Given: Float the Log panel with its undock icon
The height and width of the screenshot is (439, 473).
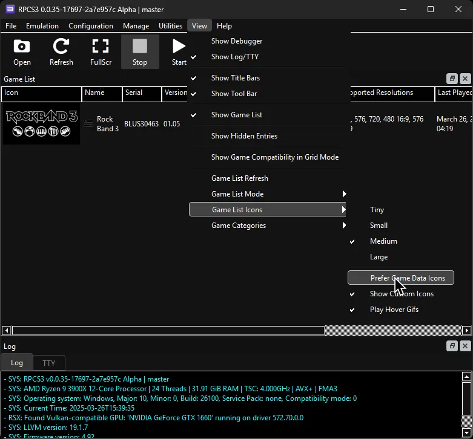Looking at the screenshot, I should (452, 346).
